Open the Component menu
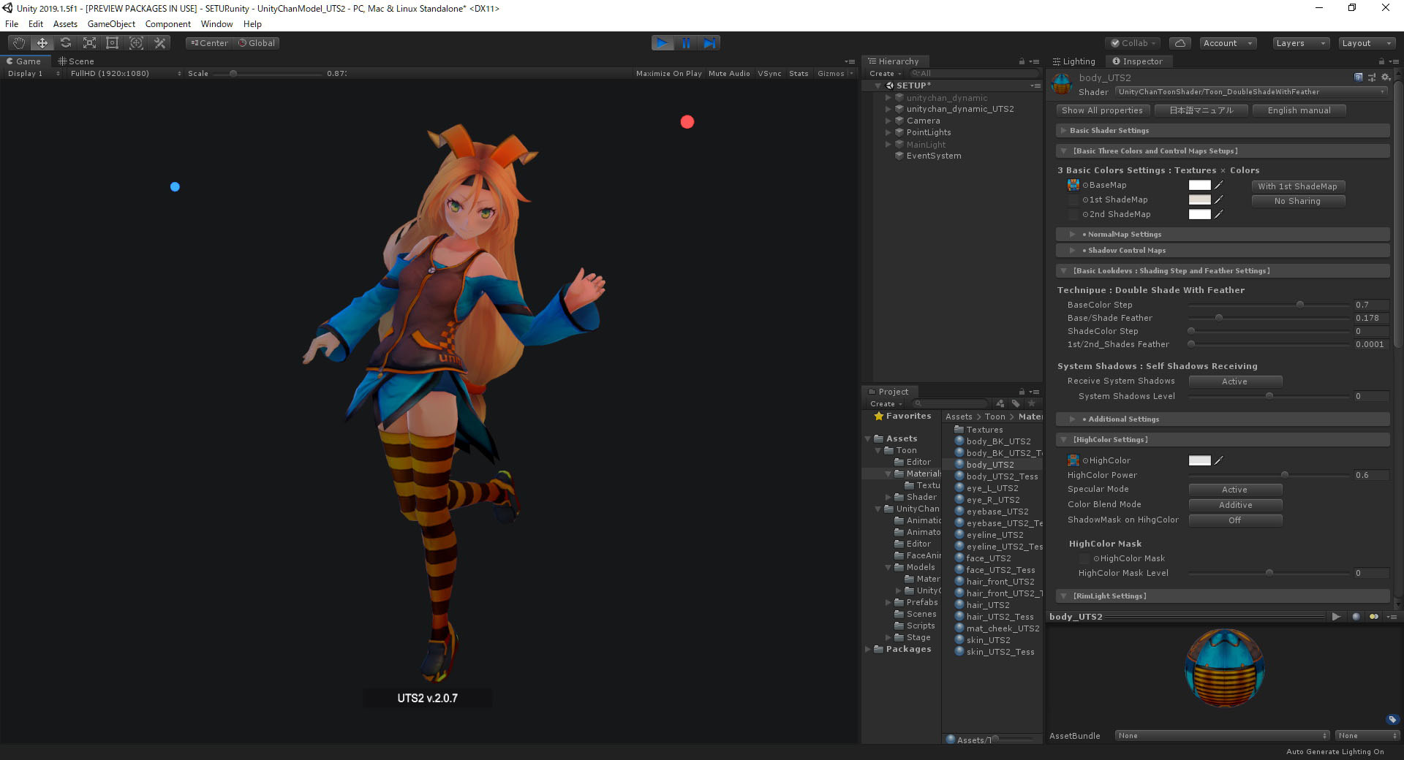The image size is (1404, 760). [x=168, y=24]
